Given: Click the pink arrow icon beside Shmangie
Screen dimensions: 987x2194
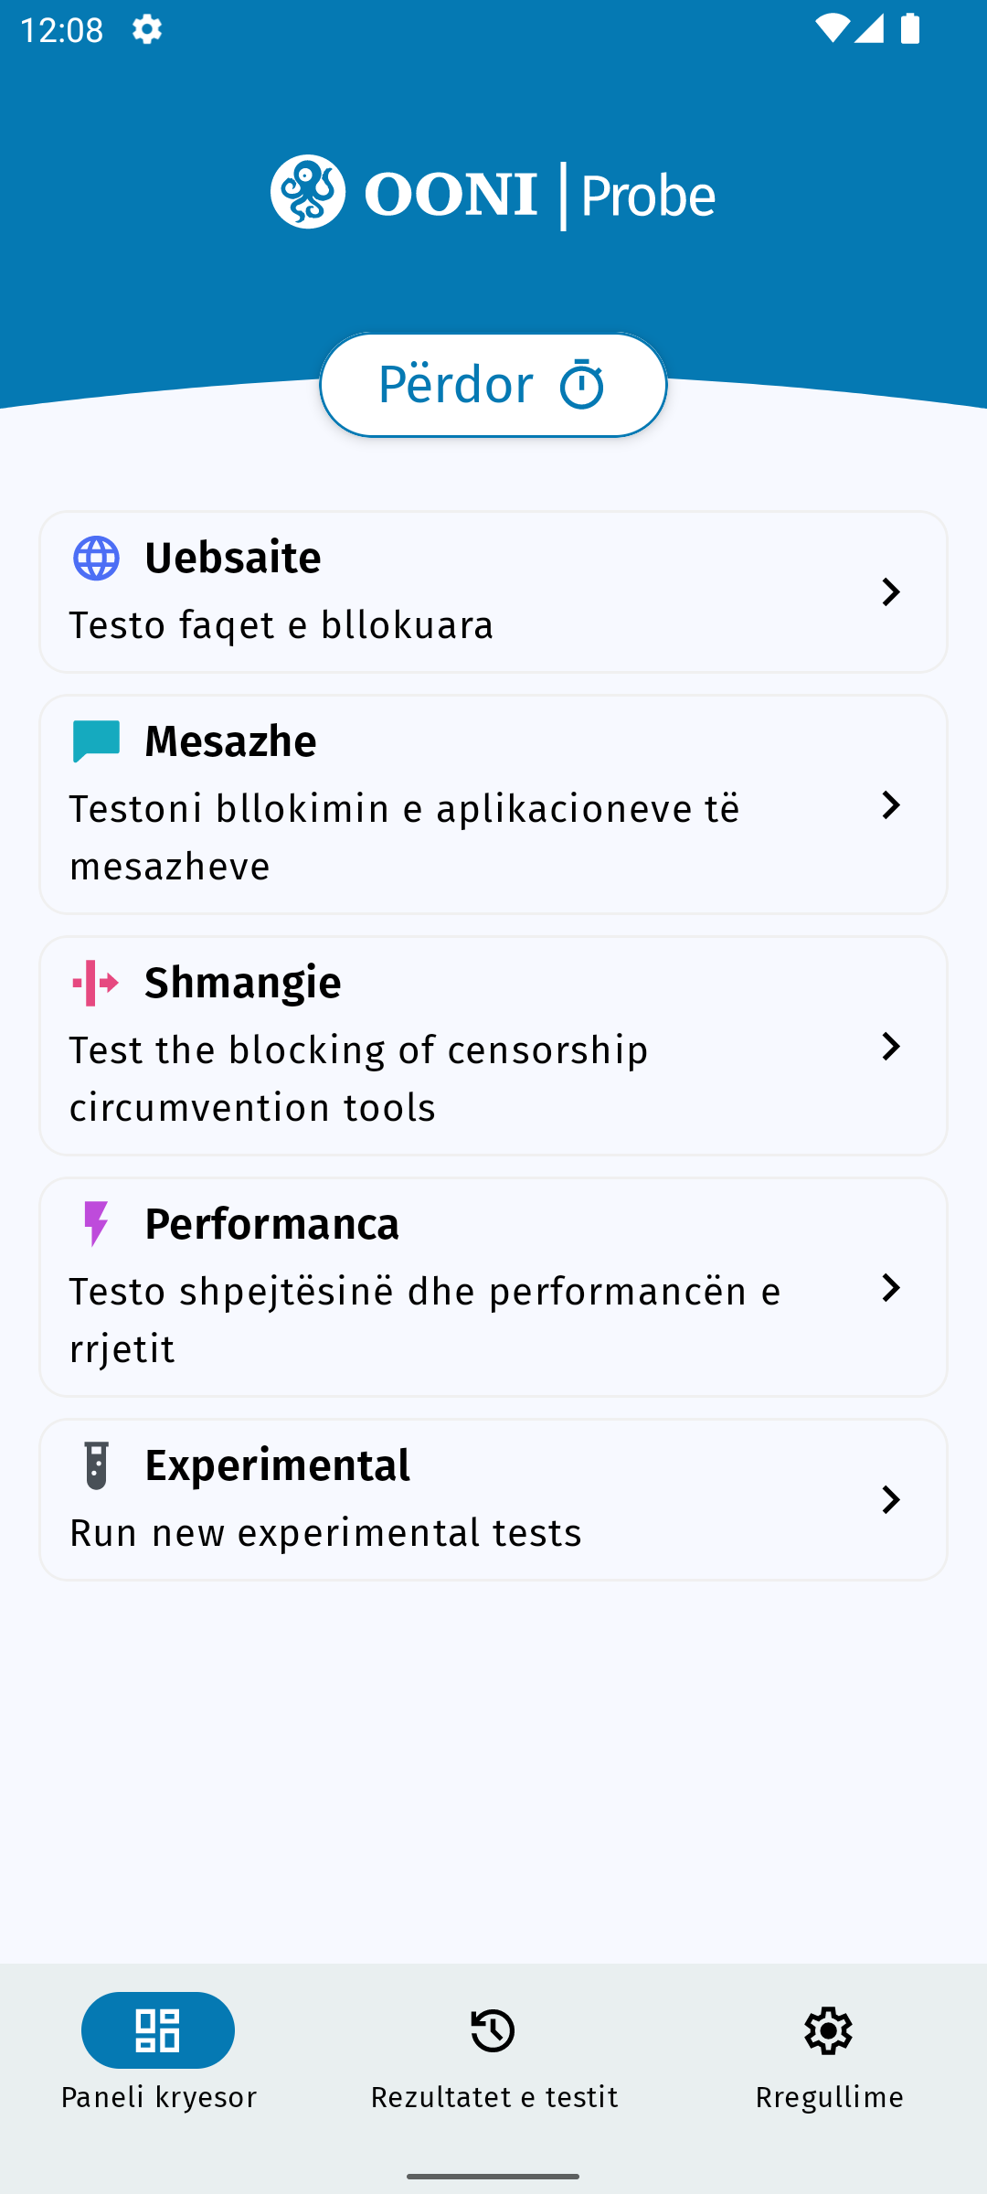Looking at the screenshot, I should (x=96, y=983).
